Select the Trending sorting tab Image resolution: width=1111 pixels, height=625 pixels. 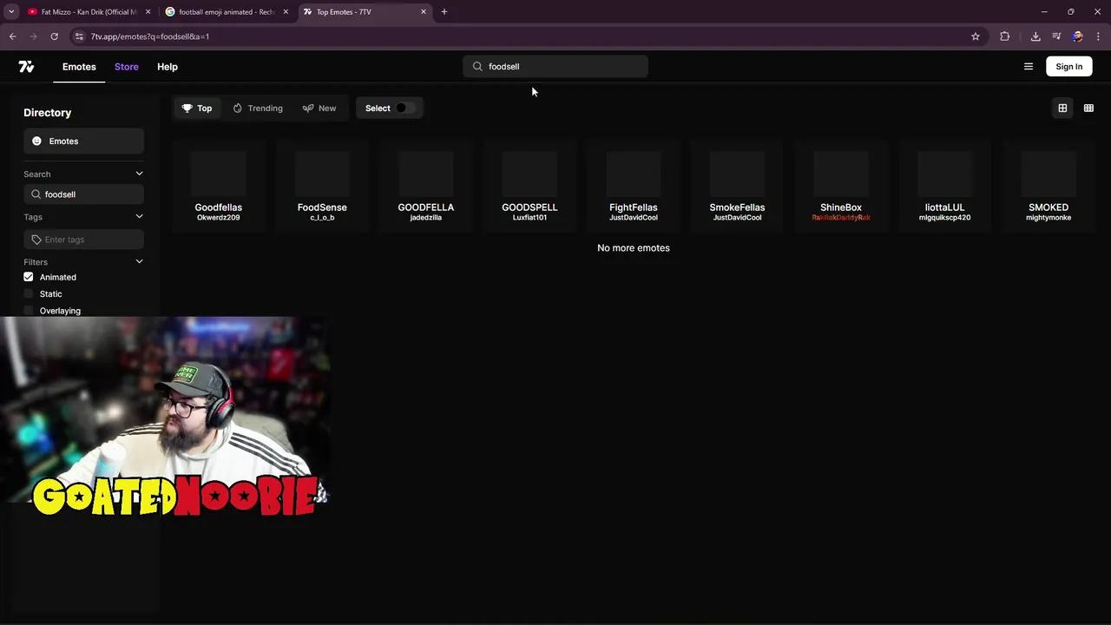coord(258,109)
